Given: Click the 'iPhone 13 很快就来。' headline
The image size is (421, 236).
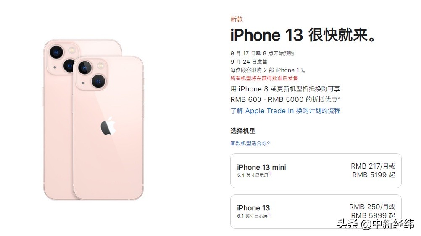Looking at the screenshot, I should 303,35.
